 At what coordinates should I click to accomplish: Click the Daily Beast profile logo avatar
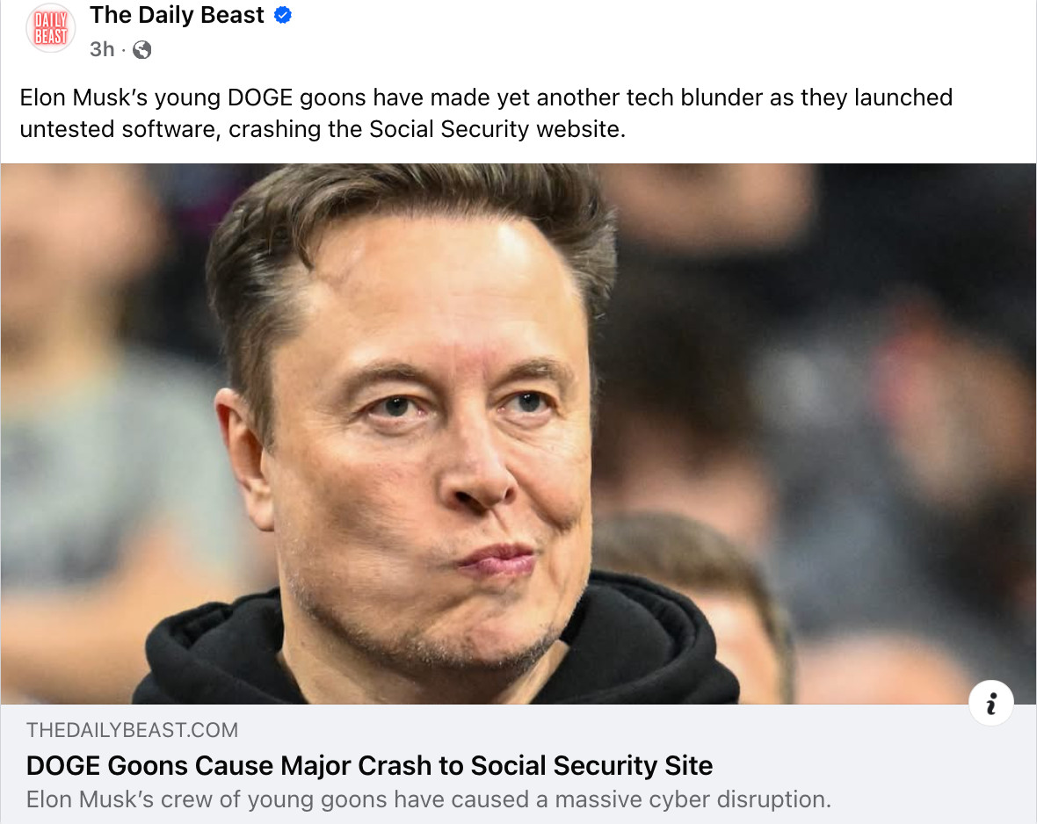50,28
